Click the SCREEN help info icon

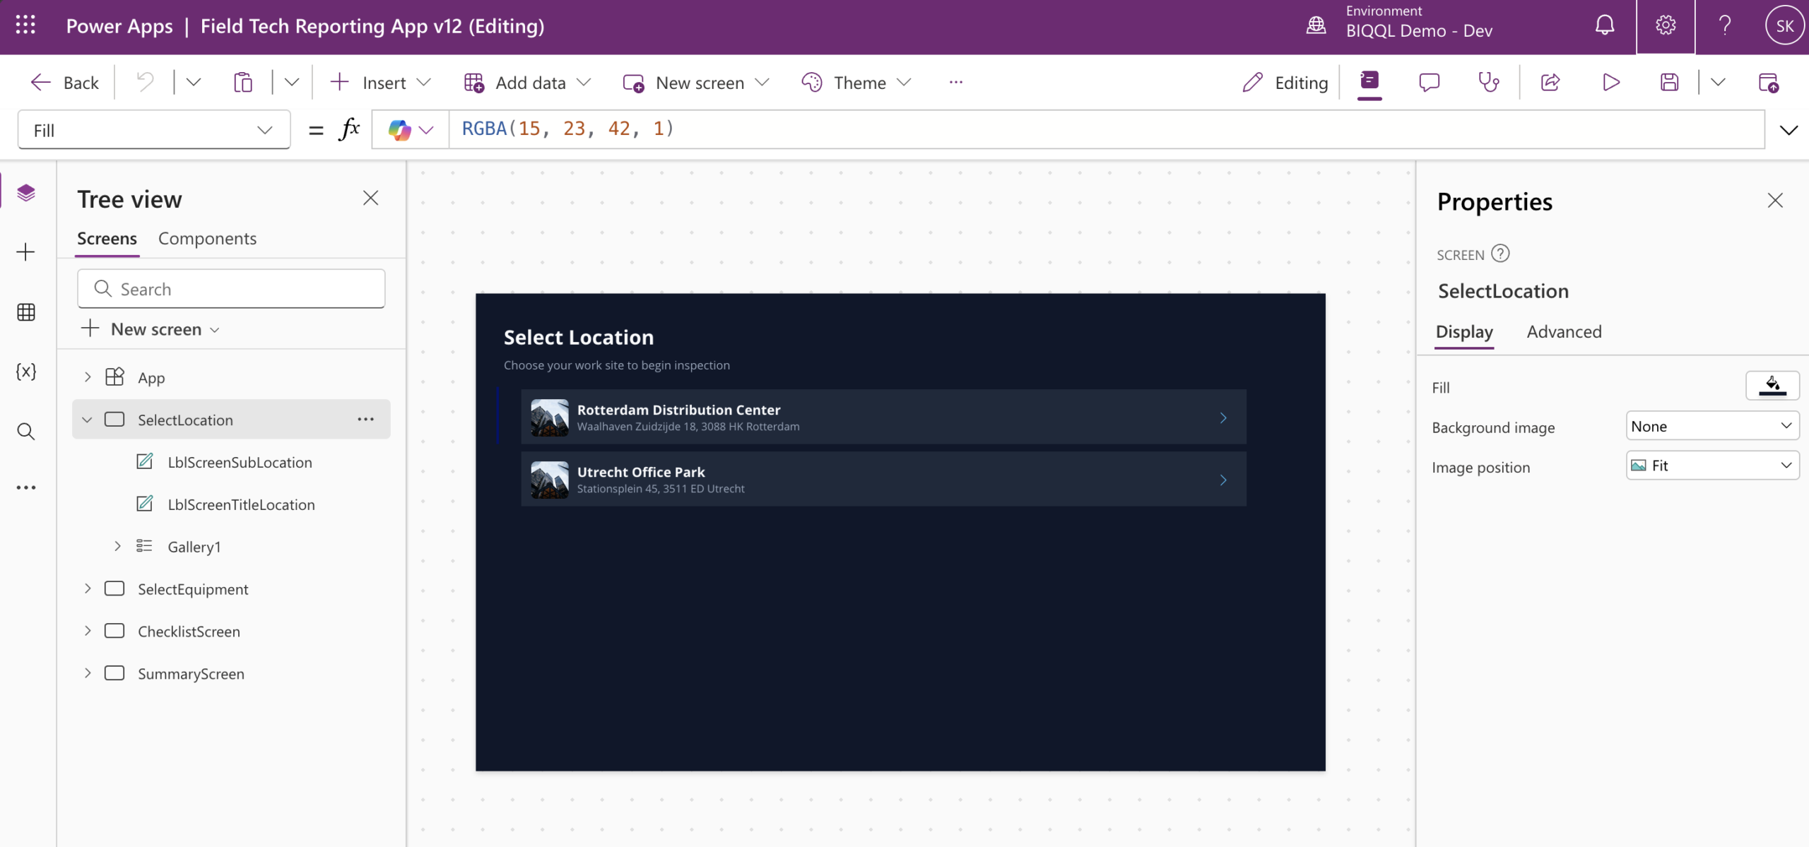pyautogui.click(x=1500, y=254)
